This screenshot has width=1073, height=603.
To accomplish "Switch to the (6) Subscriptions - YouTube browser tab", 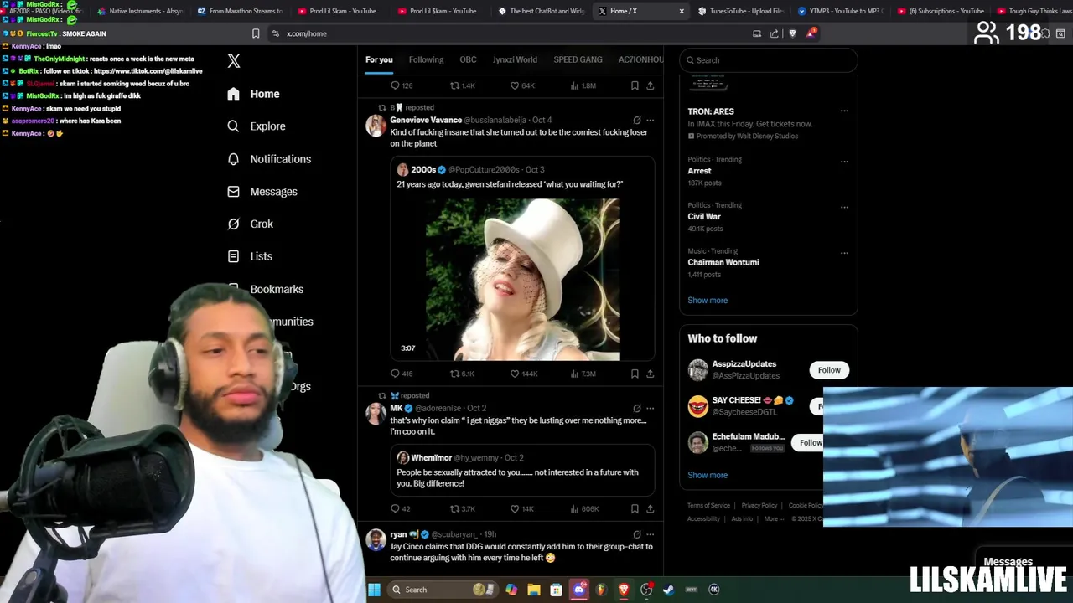I will (941, 11).
